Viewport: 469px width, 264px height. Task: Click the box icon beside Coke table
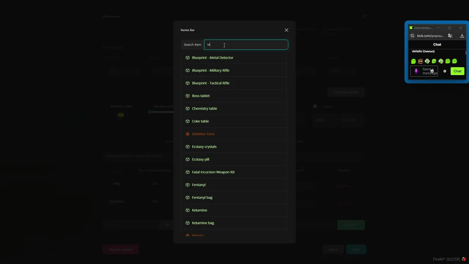[x=188, y=121]
